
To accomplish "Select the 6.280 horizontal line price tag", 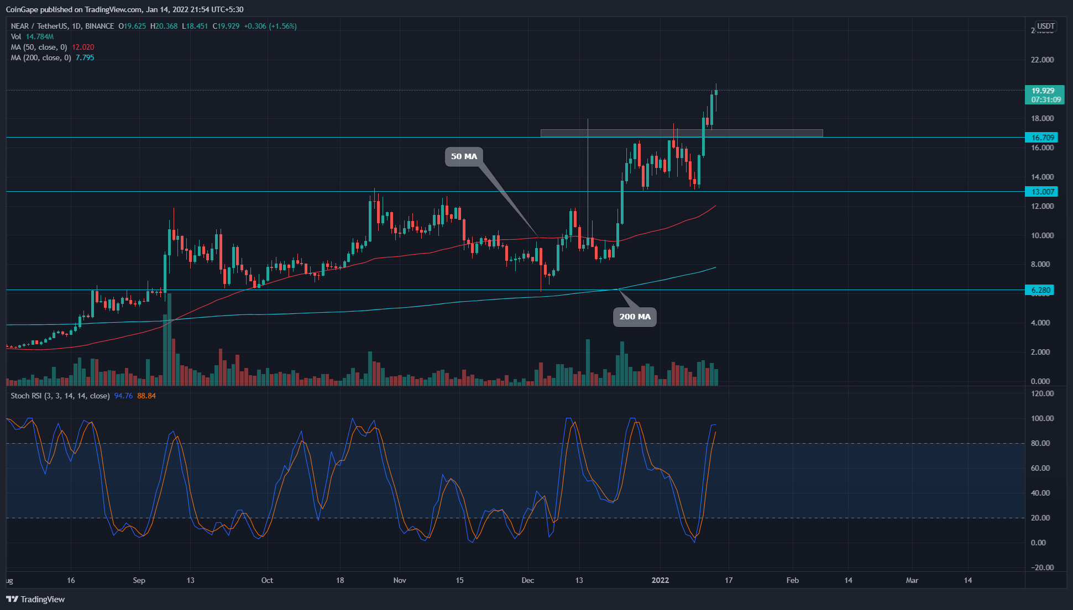I will pyautogui.click(x=1040, y=290).
